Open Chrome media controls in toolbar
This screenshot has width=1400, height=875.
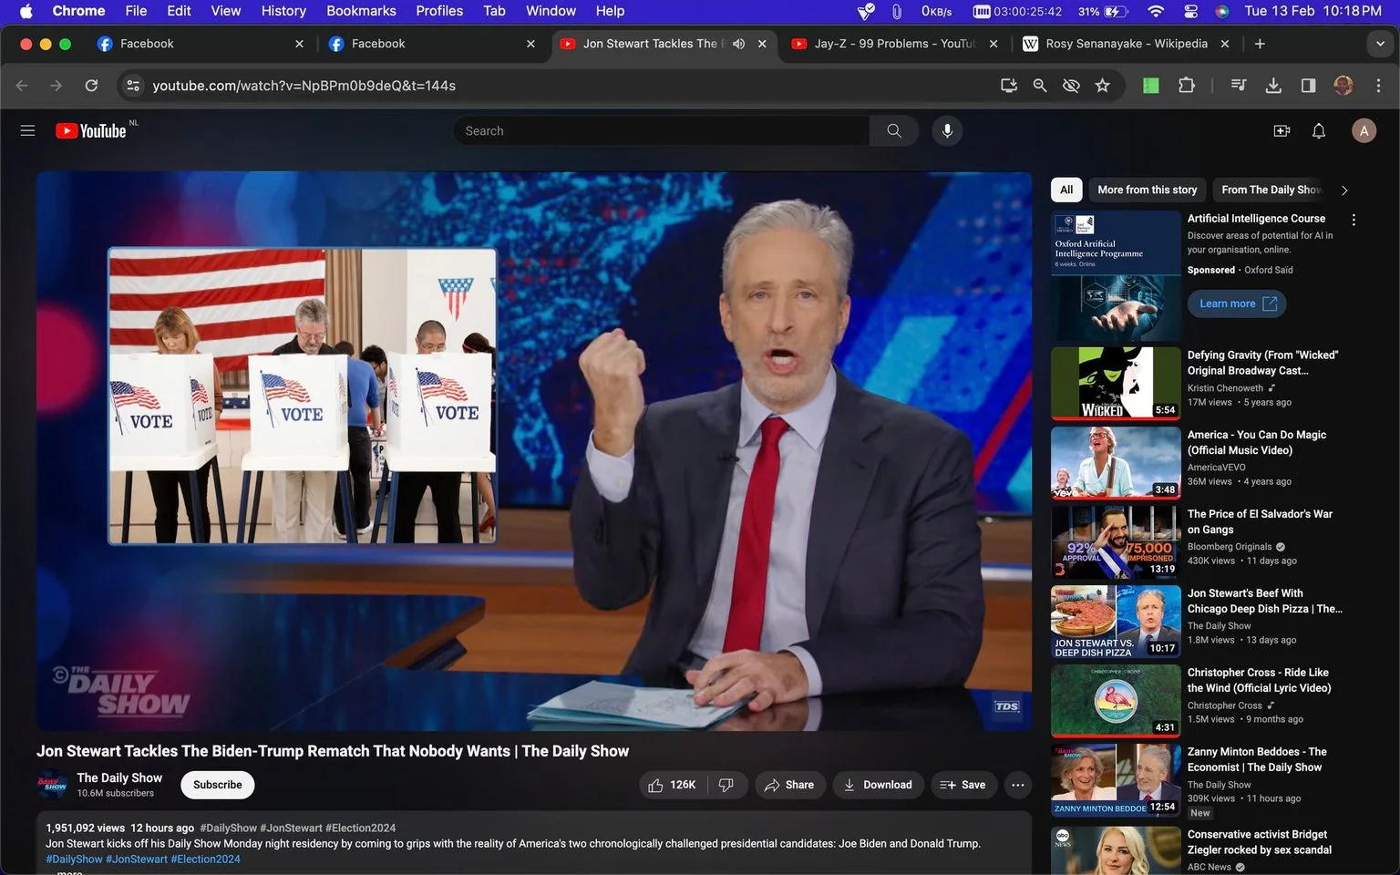coord(1238,85)
